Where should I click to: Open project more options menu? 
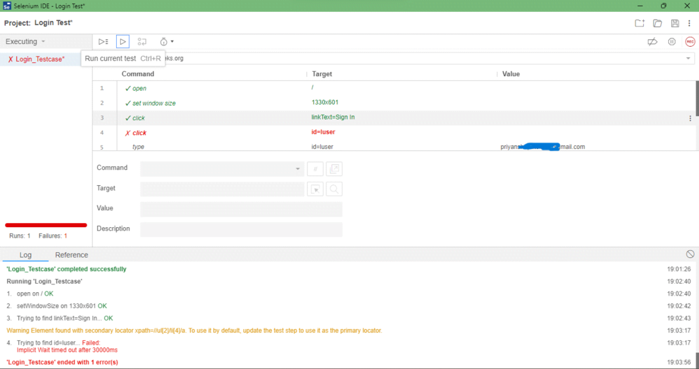click(689, 23)
